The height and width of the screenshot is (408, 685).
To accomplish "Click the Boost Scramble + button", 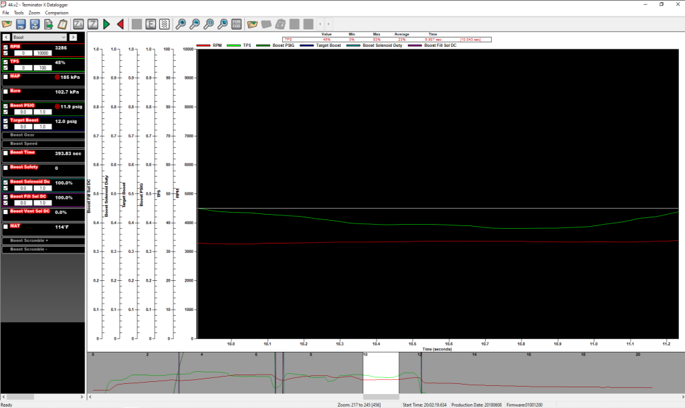I will tap(43, 240).
